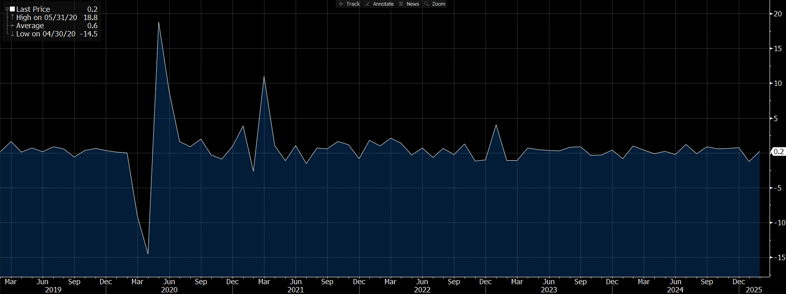Click the 2025 year label on x-axis
Screen dimensions: 786x294
[x=754, y=290]
